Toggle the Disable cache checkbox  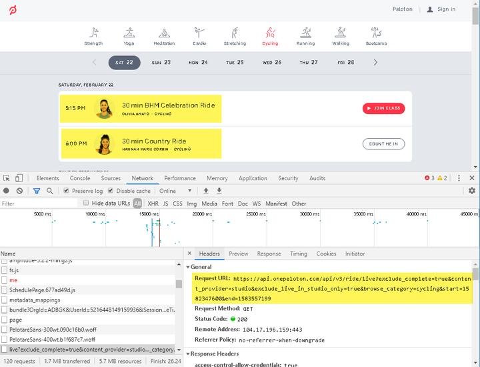(111, 191)
